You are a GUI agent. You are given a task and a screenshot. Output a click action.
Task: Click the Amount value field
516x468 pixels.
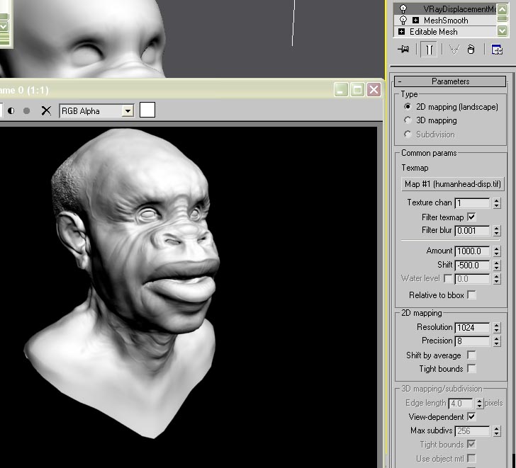click(x=472, y=251)
